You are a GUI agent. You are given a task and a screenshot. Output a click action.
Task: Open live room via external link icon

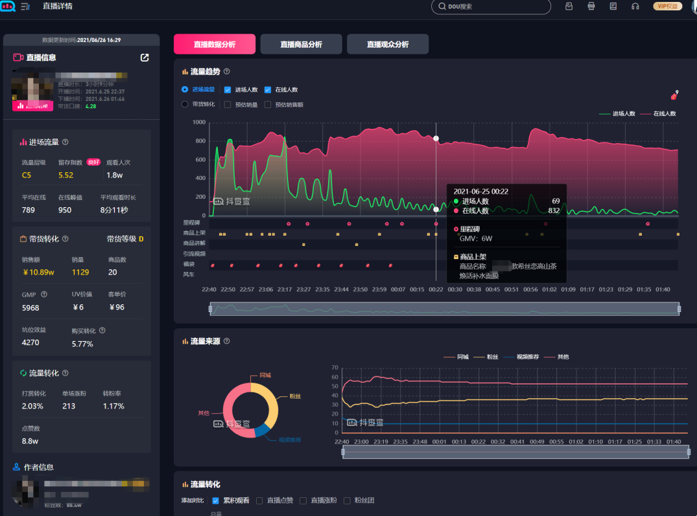[x=145, y=58]
